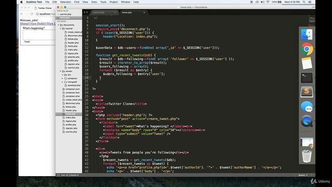The width and height of the screenshot is (332, 187).
Task: Click line number 14 in the gutter
Action: click(87, 55)
